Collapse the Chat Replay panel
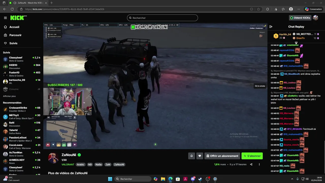Image resolution: width=325 pixels, height=183 pixels. (x=271, y=27)
